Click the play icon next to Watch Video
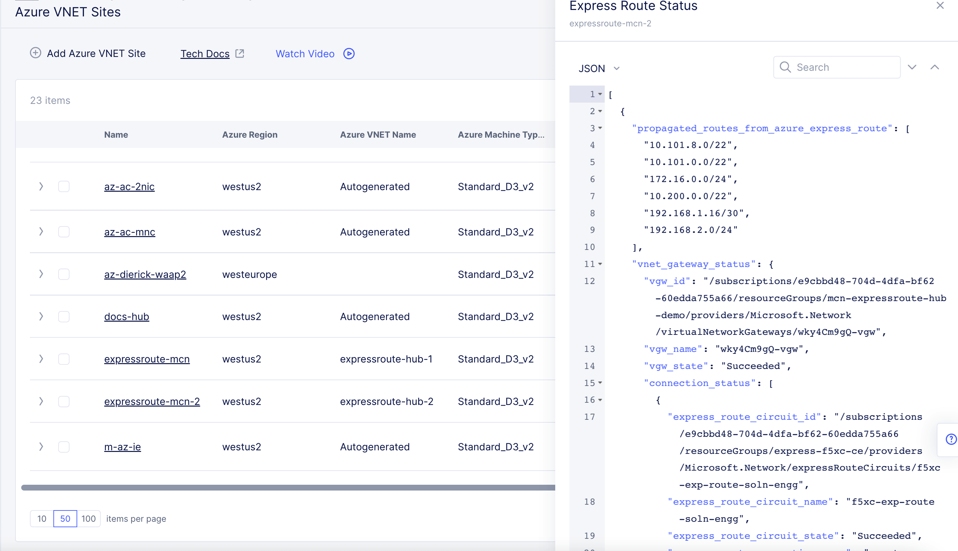The width and height of the screenshot is (958, 551). [x=348, y=54]
